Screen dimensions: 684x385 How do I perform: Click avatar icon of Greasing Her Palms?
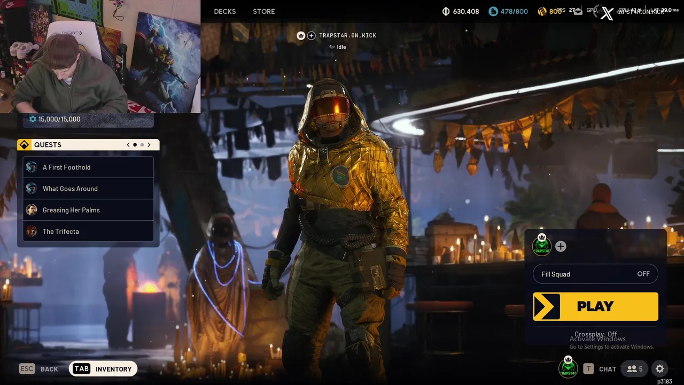32,210
